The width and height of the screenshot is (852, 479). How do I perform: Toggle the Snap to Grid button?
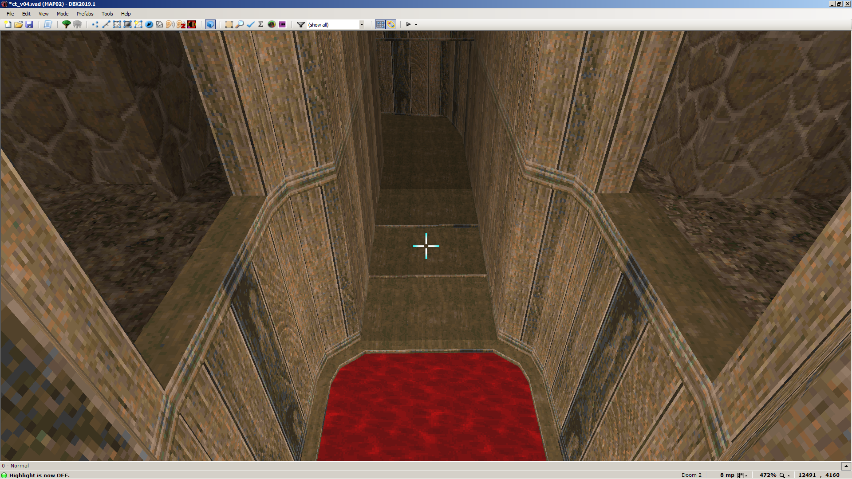point(380,24)
